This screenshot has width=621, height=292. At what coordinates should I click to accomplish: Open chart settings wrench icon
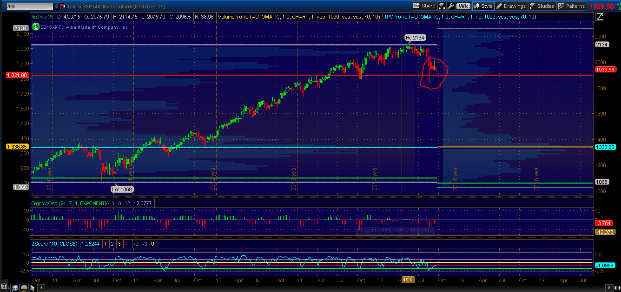point(450,6)
